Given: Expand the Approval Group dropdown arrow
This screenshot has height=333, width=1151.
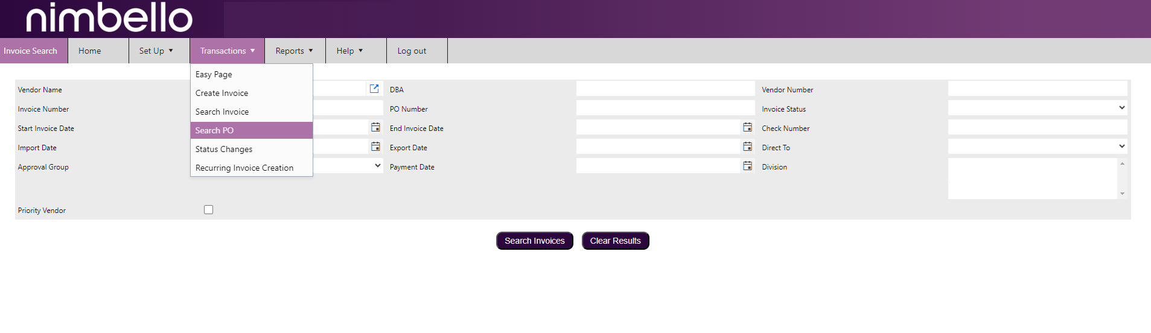Looking at the screenshot, I should point(377,166).
